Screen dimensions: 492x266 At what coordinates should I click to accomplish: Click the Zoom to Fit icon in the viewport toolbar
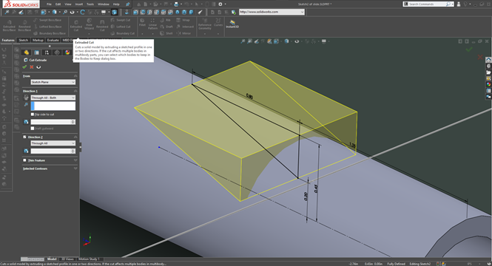tap(243, 41)
